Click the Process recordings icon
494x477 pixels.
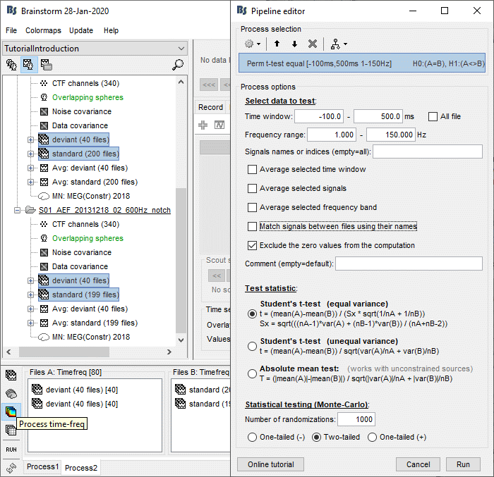pyautogui.click(x=11, y=376)
